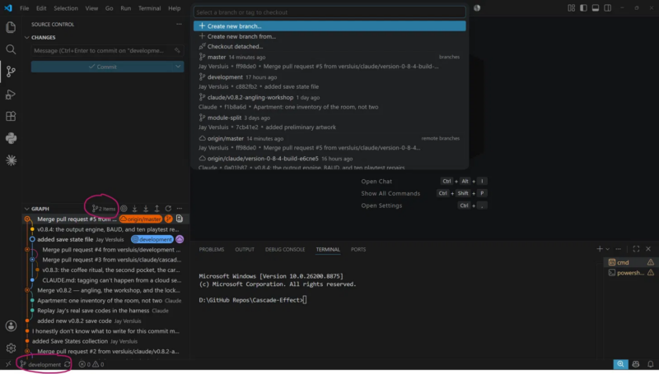Viewport: 659px width, 374px height.
Task: Select claude/v0.8.2-angling-workshop branch in picker
Action: (329, 102)
